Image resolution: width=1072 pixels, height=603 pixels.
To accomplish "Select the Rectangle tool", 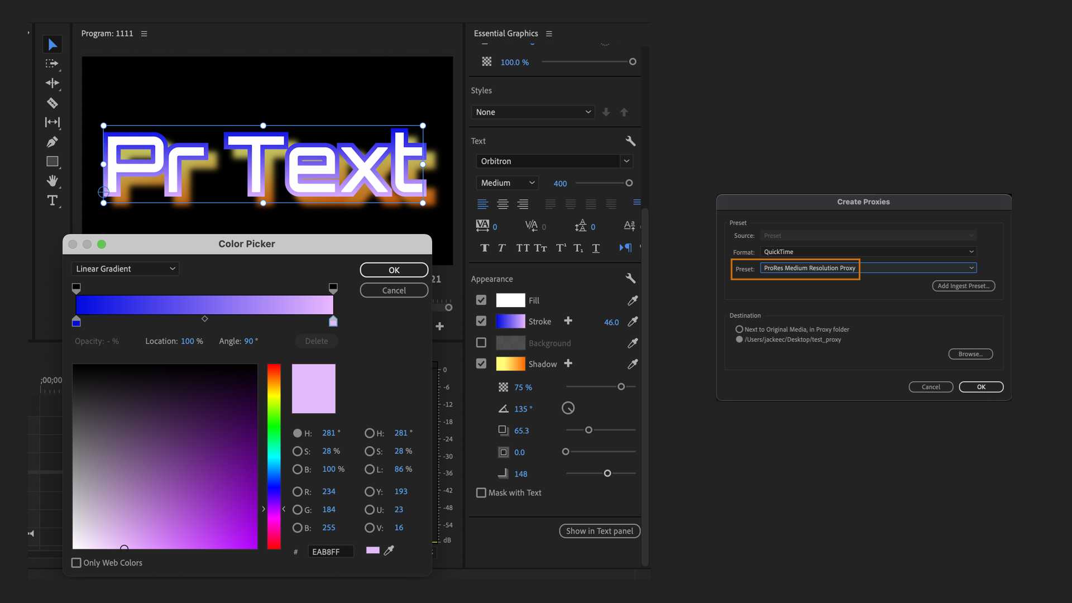I will pyautogui.click(x=52, y=161).
